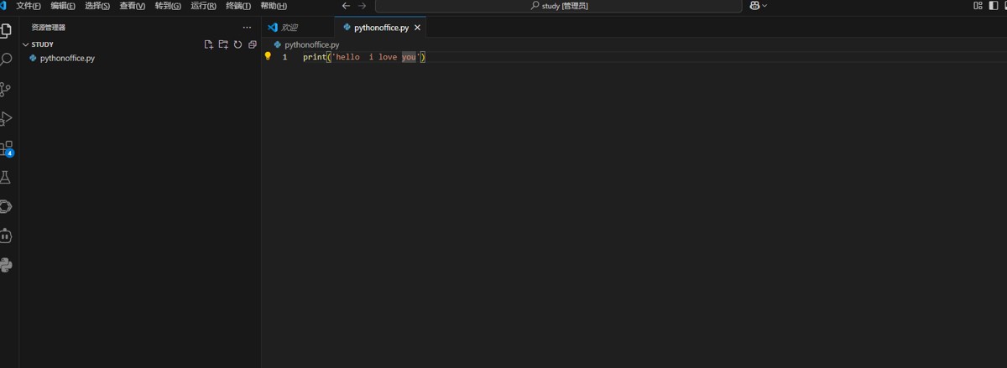Viewport: 1007px width, 368px height.
Task: Collapse the STUDY folder section
Action: pos(26,44)
